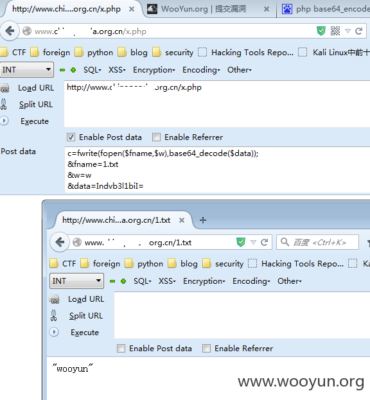Open the INT dropdown in the lower HackBar
The width and height of the screenshot is (370, 400).
[x=76, y=281]
